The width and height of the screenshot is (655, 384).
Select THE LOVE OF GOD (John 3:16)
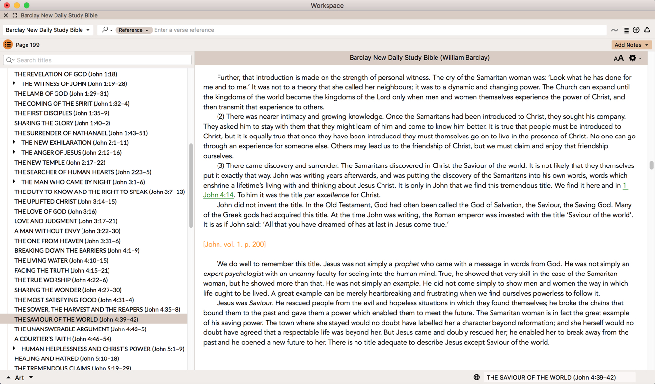pyautogui.click(x=55, y=212)
